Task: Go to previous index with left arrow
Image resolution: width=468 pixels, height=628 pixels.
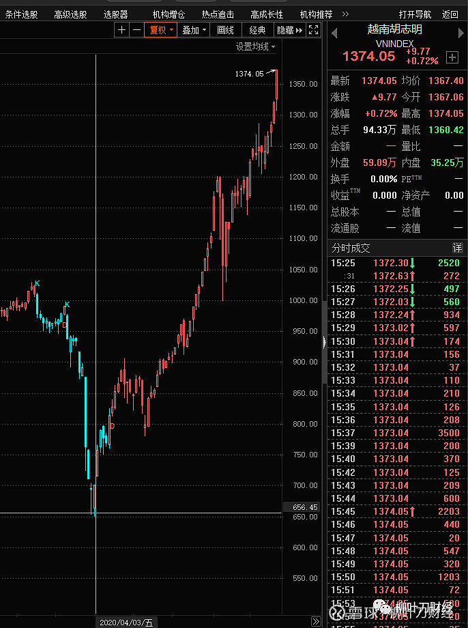Action: click(x=335, y=33)
